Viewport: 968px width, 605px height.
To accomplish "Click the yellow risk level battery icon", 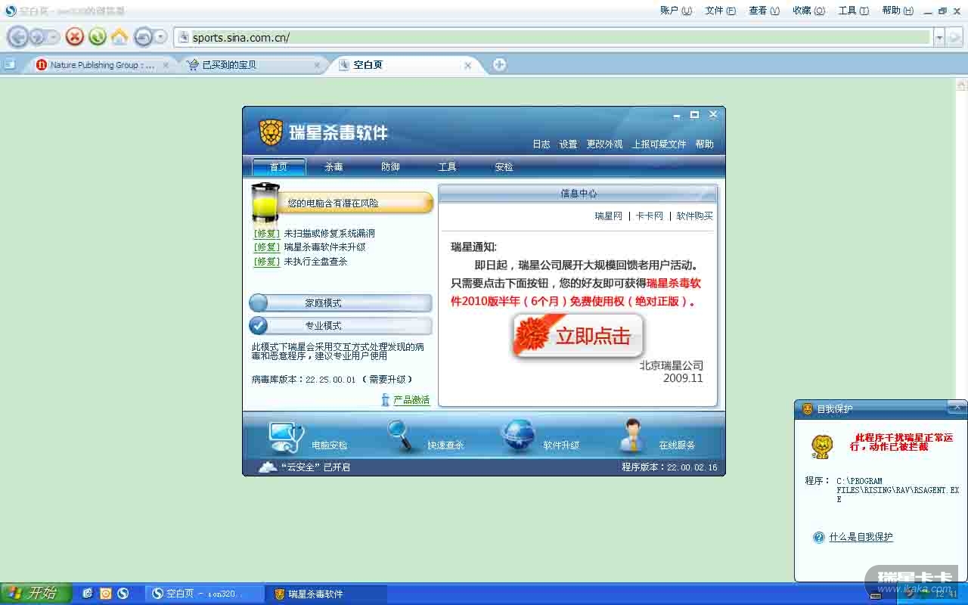I will [265, 203].
